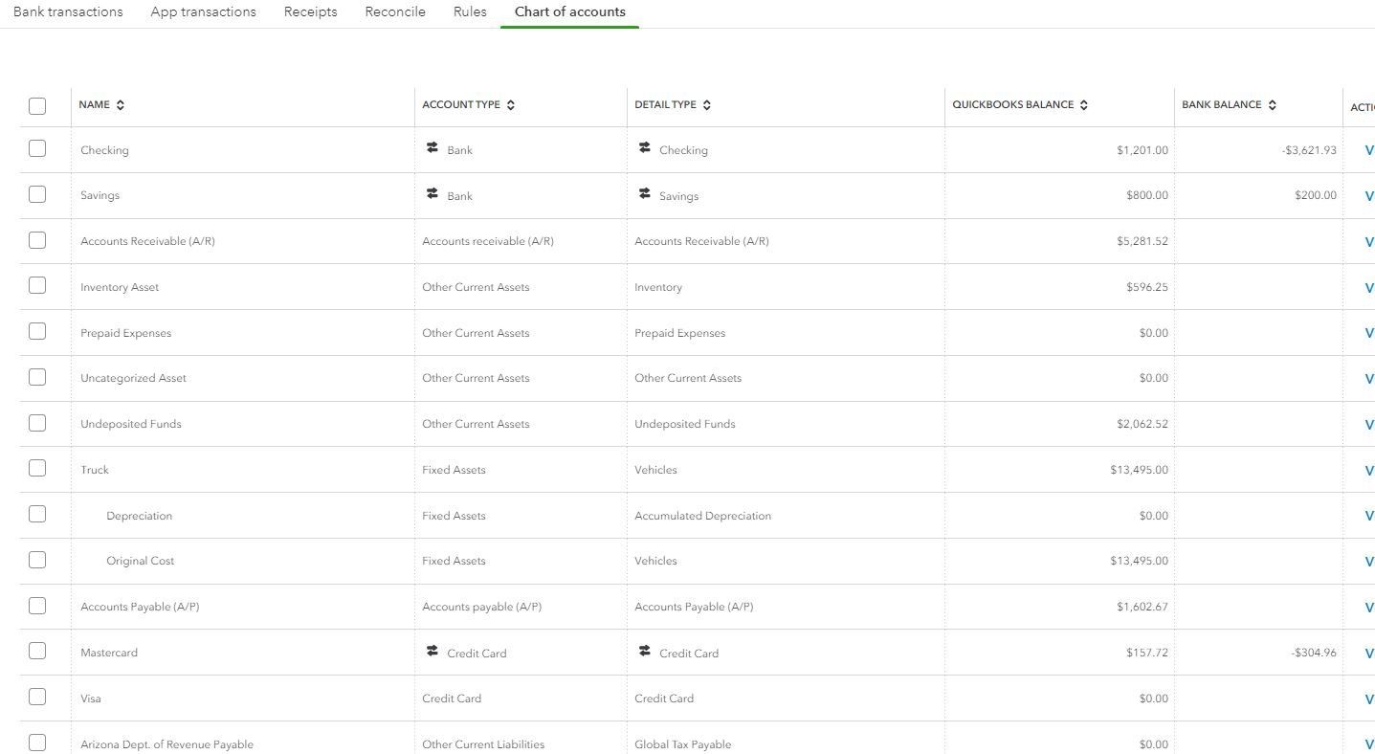
Task: Click the Mastercard account name
Action: pos(109,653)
